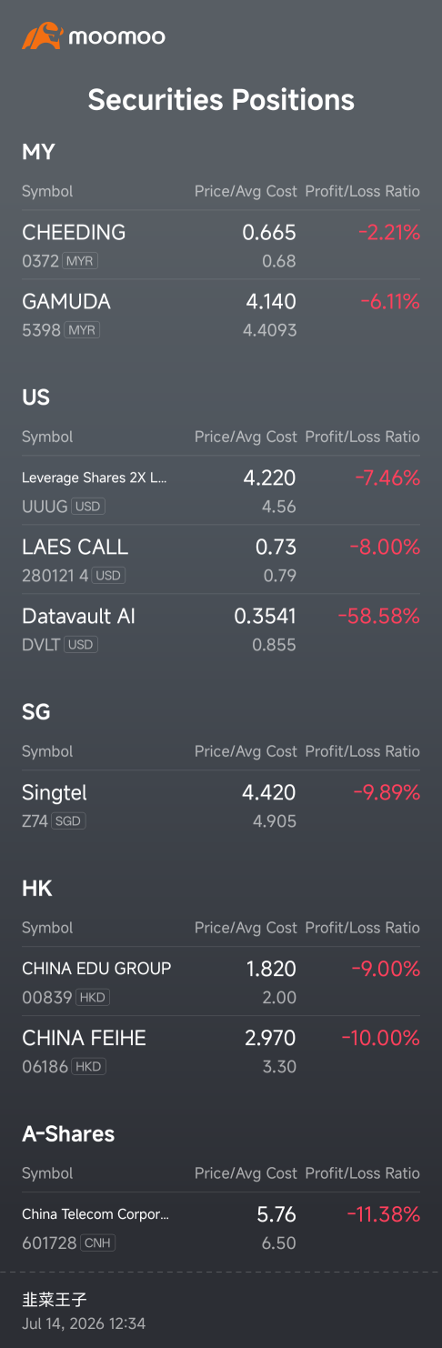Click the US market section header
The image size is (442, 1348).
pyautogui.click(x=36, y=397)
